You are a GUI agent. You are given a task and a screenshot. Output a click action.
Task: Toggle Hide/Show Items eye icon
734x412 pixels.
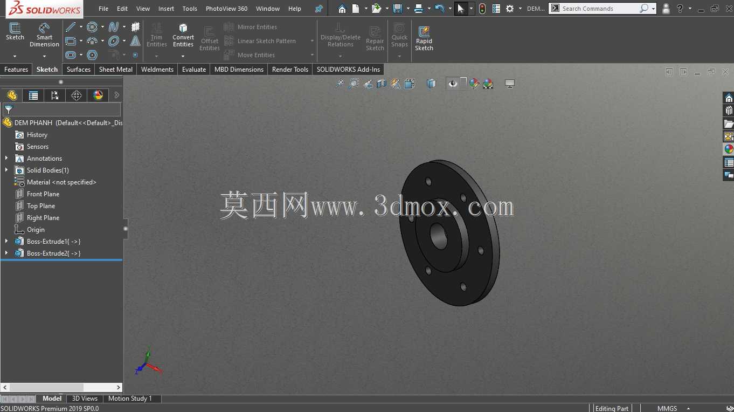point(452,84)
